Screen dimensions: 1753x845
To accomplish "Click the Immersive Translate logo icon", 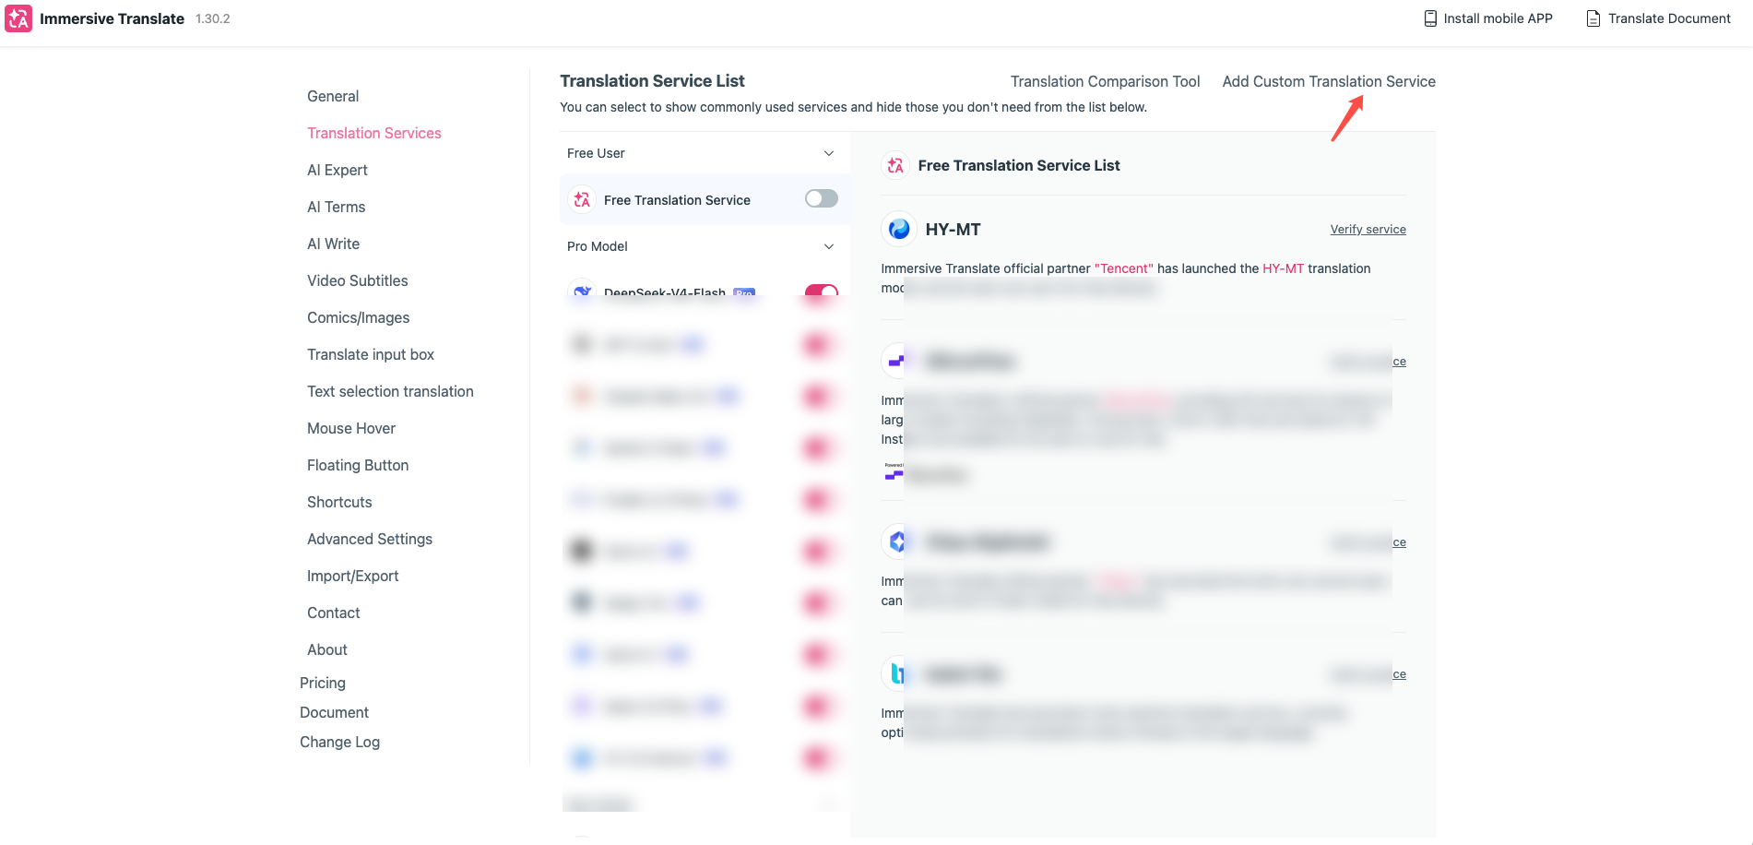I will click(18, 18).
